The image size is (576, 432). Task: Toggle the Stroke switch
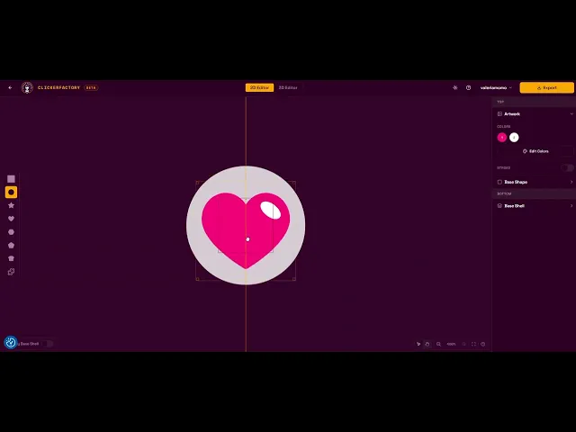pyautogui.click(x=567, y=168)
